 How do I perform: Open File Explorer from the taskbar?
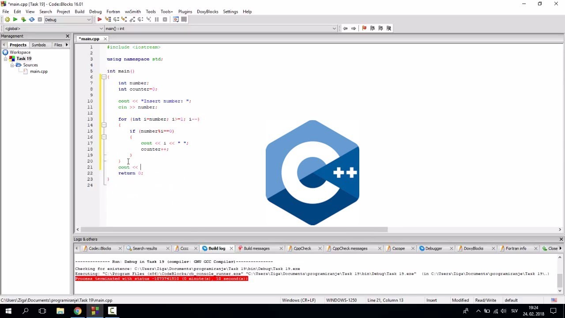[60, 311]
